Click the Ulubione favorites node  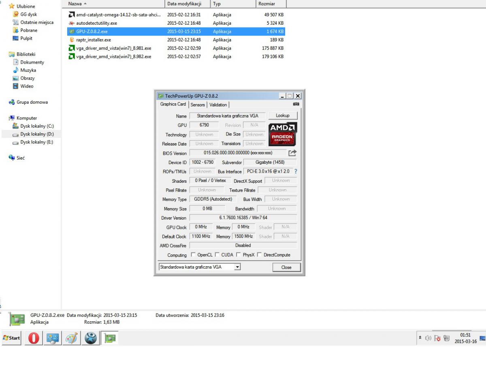click(x=22, y=6)
